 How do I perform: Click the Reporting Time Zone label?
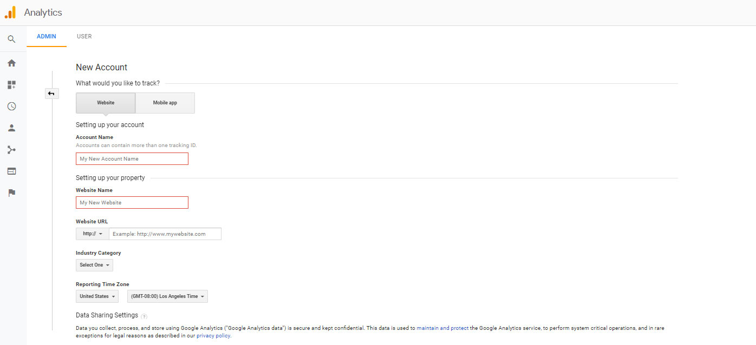pyautogui.click(x=102, y=284)
